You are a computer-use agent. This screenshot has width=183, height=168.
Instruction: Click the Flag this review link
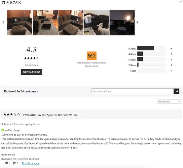tap(31, 163)
